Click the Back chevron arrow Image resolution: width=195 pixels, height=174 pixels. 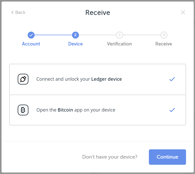12,12
